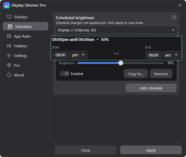The image size is (186, 157).
Task: Apply the schedule changes
Action: pos(151,150)
